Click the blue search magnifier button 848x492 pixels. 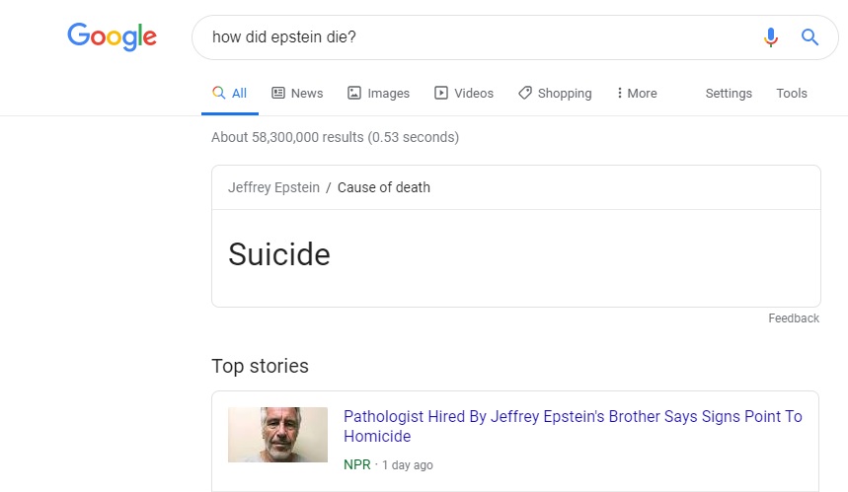tap(809, 37)
